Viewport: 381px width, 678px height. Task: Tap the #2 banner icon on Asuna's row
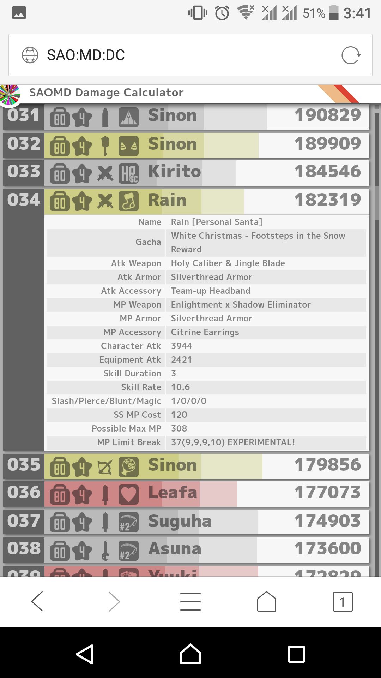tap(128, 551)
